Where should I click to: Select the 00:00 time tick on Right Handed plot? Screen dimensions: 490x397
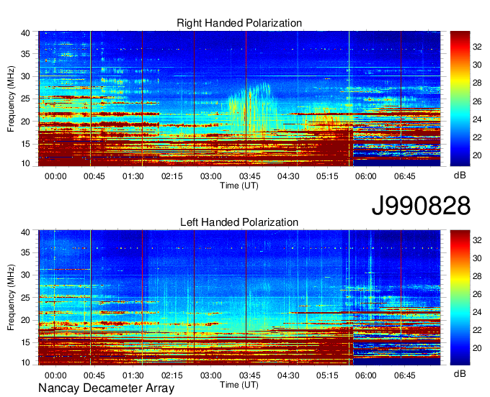pos(55,176)
